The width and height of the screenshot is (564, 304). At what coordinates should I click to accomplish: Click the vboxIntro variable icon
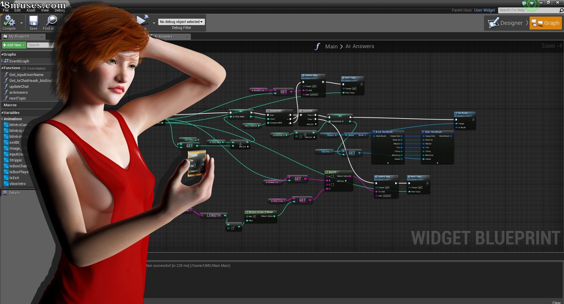(x=6, y=184)
